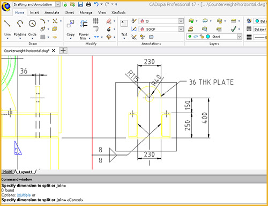Click the Steel layer cyan color swatch
This screenshot has width=268, height=206.
(x=208, y=36)
